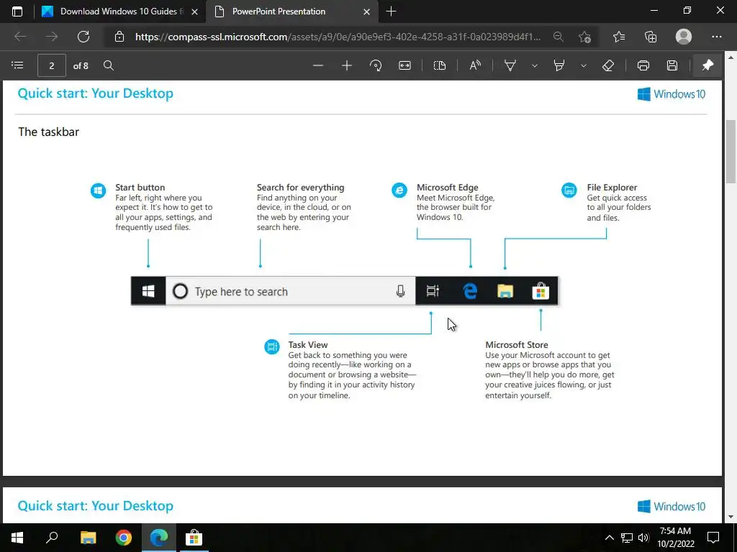
Task: Add this page to favorites
Action: 584,37
